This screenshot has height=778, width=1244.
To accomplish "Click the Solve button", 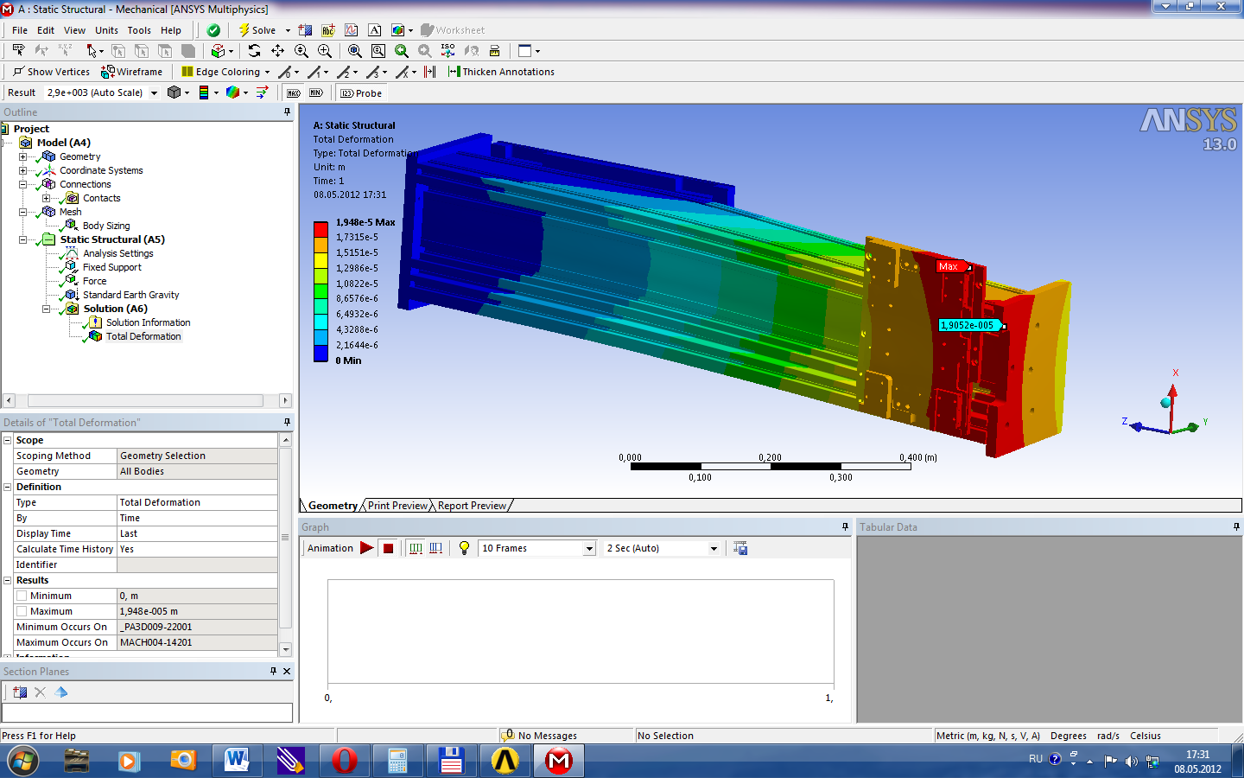I will [257, 30].
